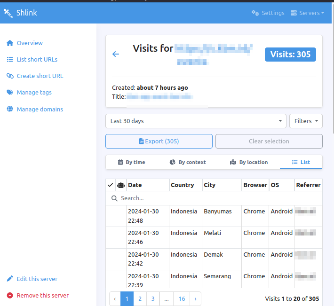Click the Demak city cell
The width and height of the screenshot is (334, 306).
coord(222,259)
